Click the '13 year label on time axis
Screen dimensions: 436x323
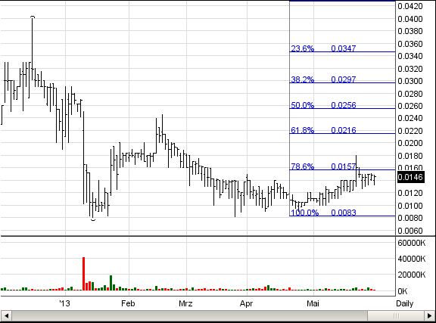pyautogui.click(x=64, y=303)
